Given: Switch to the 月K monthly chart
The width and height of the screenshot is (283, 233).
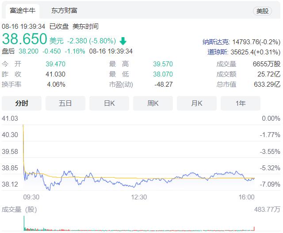Looking at the screenshot, I should [x=197, y=103].
